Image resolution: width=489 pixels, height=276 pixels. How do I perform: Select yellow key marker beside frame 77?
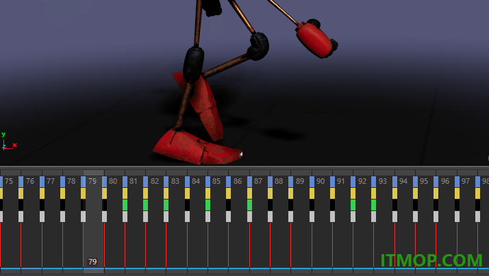coord(42,193)
